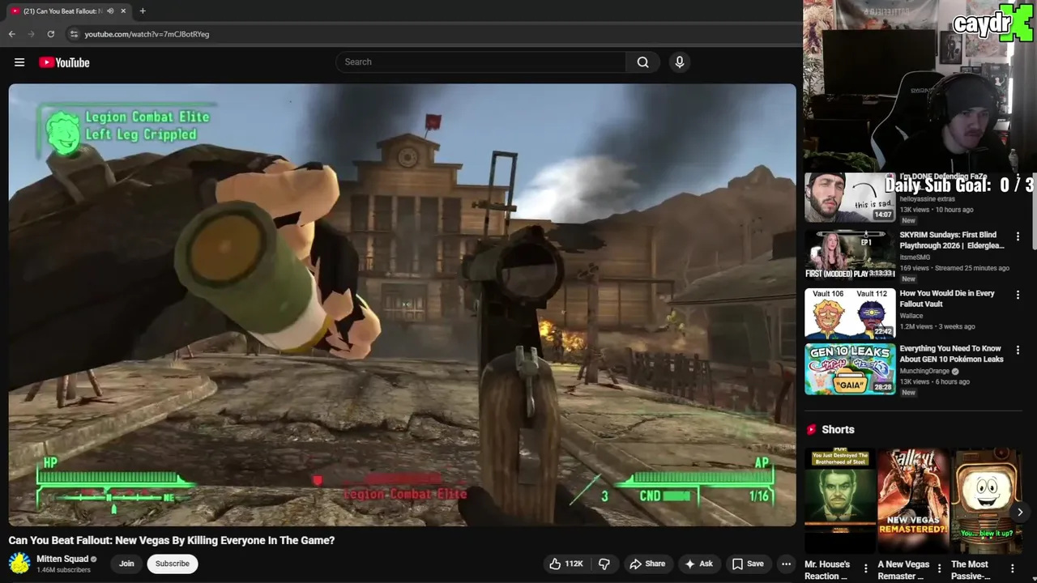Save the video to a playlist

pos(748,564)
